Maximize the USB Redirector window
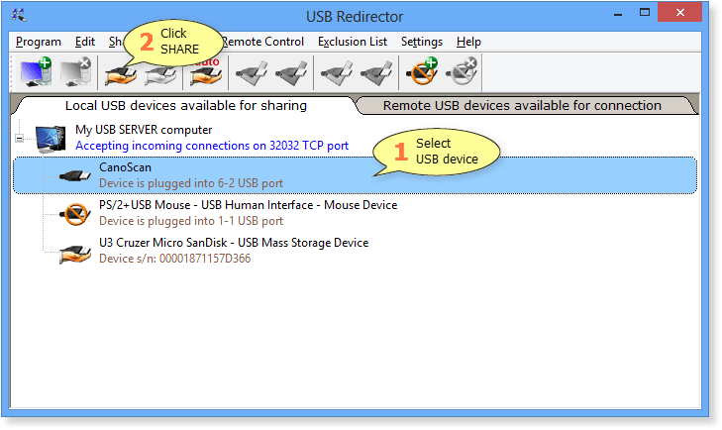The image size is (722, 430). pyautogui.click(x=645, y=13)
